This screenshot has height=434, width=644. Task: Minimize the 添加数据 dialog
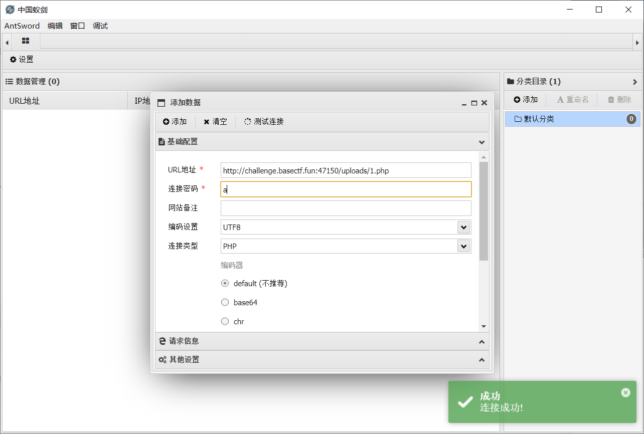coord(464,103)
